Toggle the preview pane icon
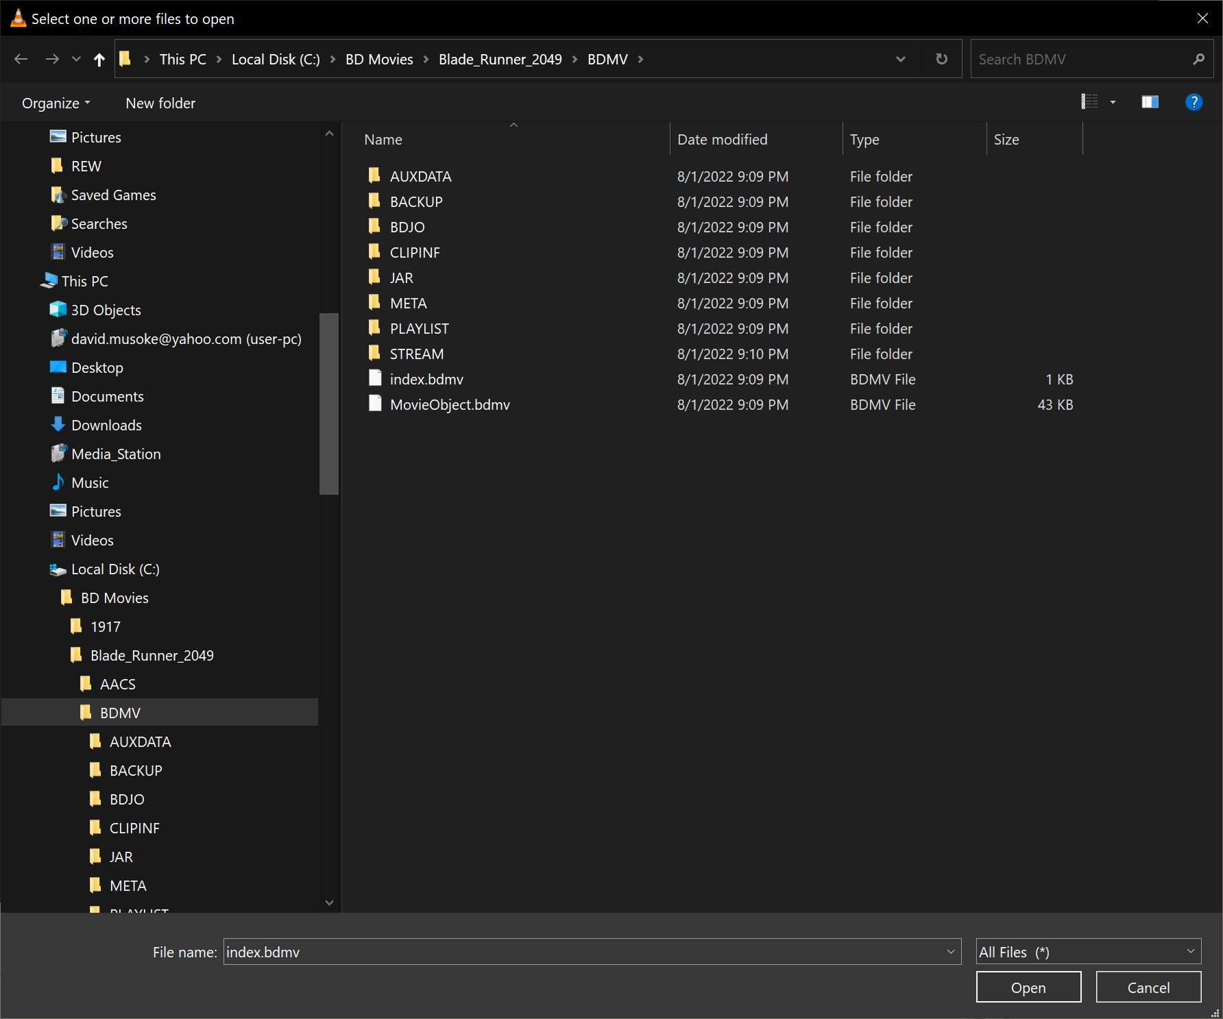The width and height of the screenshot is (1223, 1019). [x=1150, y=103]
